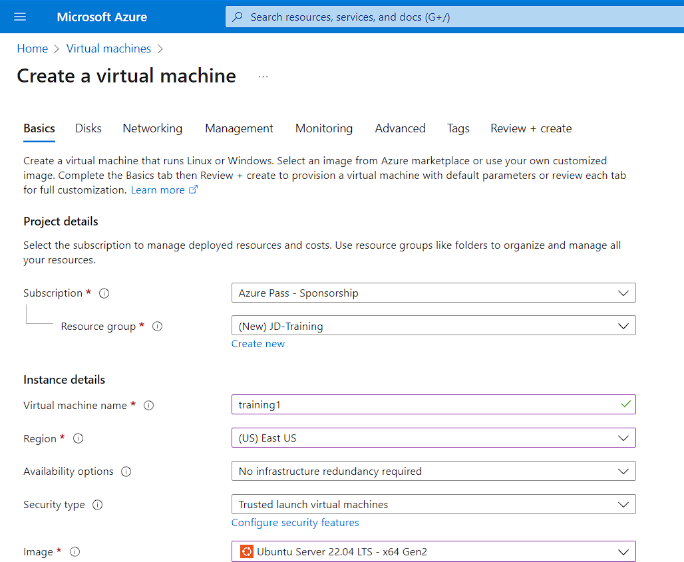Click the search magnifier icon
The image size is (684, 562).
238,17
